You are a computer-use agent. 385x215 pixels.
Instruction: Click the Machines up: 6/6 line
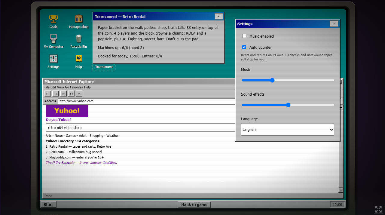(x=121, y=48)
